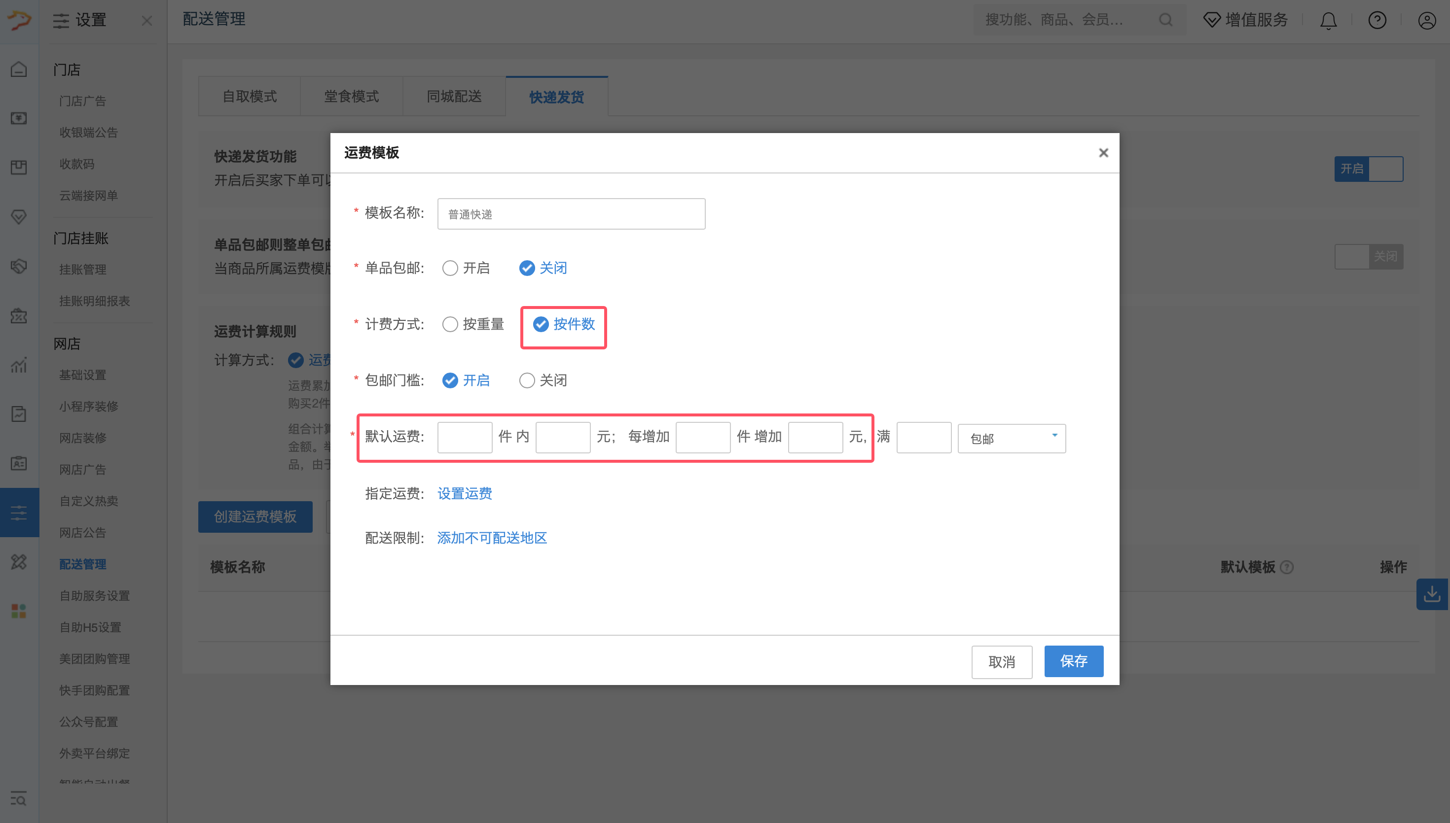Select 关闭 for 包邮门槛
This screenshot has height=823, width=1450.
(527, 380)
